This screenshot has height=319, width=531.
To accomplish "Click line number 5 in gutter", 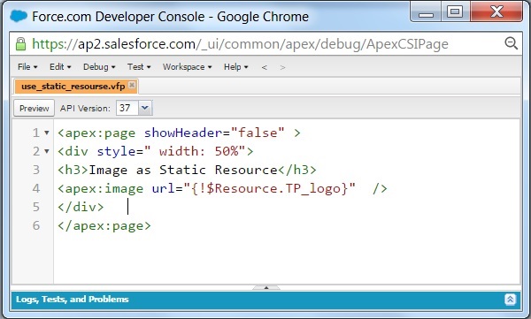I will pos(36,207).
